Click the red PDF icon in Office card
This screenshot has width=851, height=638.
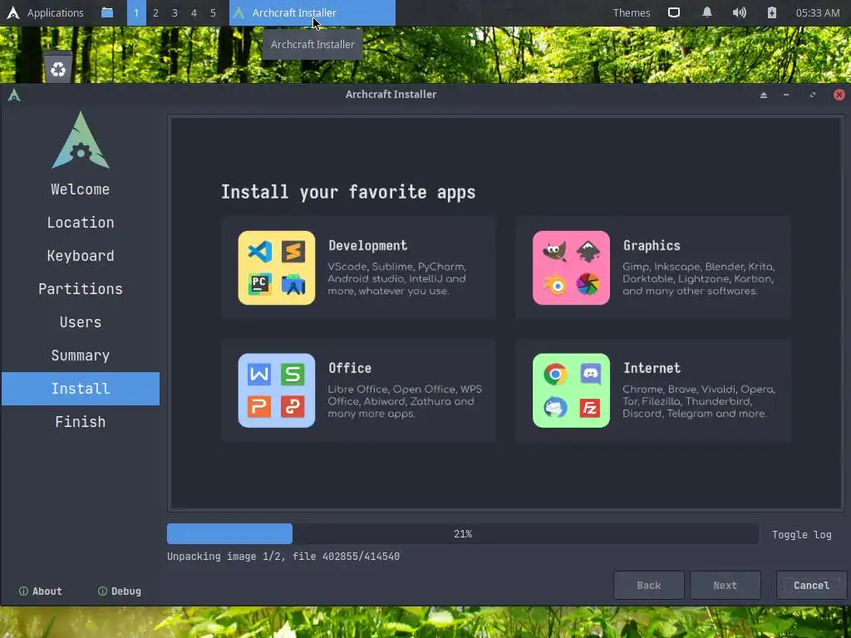(293, 407)
